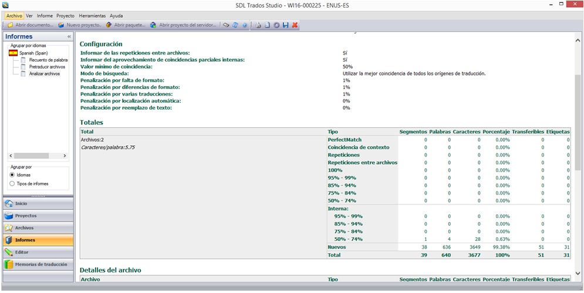Viewport: 584px width, 293px height.
Task: Click the Detalles del archivo heading
Action: click(x=110, y=270)
